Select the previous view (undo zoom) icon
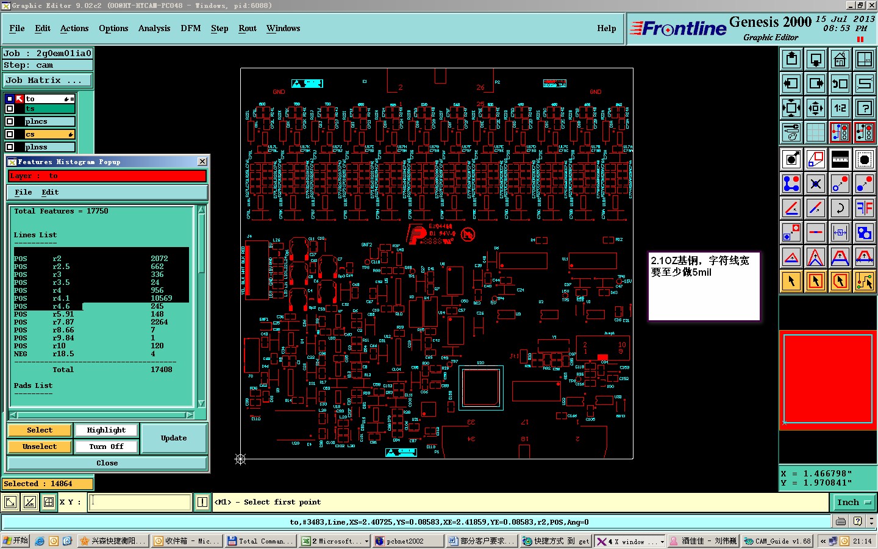The image size is (878, 549). [x=840, y=84]
